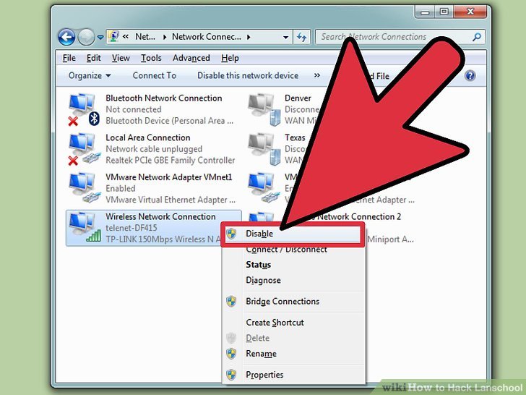This screenshot has width=526, height=395.
Task: Click the address bar control panel icon
Action: click(x=114, y=36)
